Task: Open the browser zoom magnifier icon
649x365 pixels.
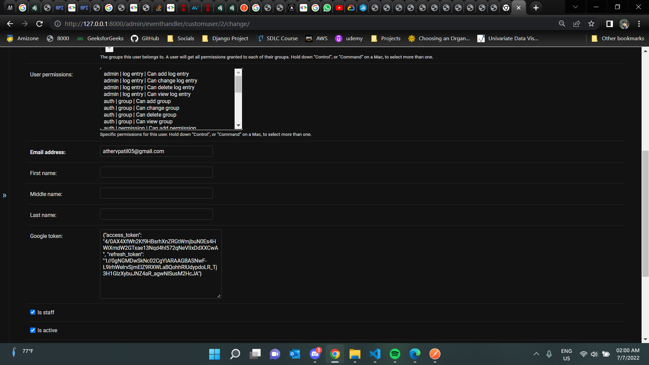Action: click(562, 24)
